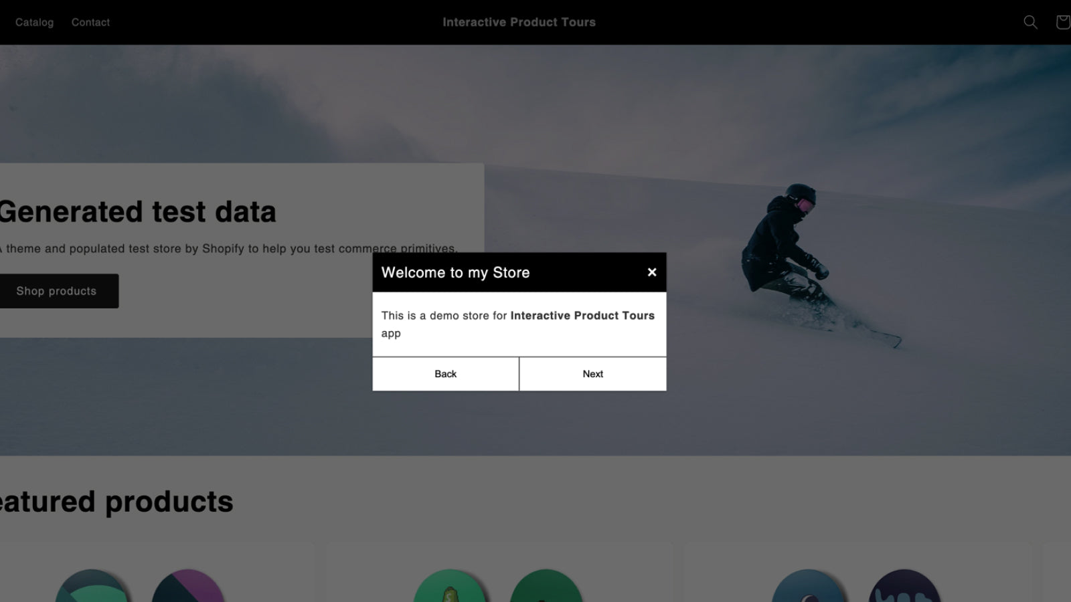Click the magnifying glass to search the store
The image size is (1071, 602).
click(1030, 22)
